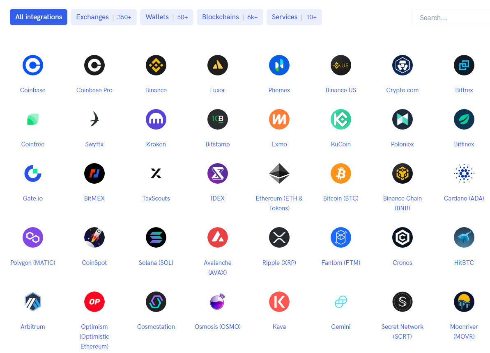Click the Luxor logo icon

pyautogui.click(x=218, y=65)
